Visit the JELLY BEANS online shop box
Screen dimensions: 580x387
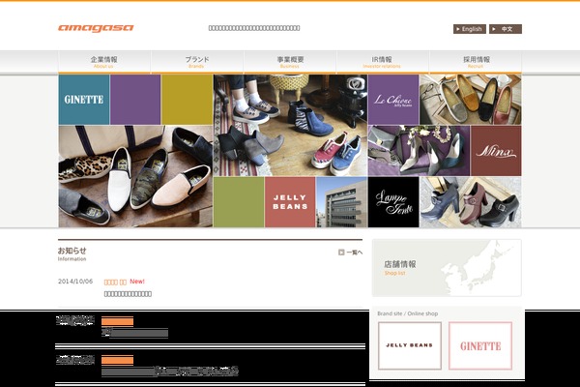click(x=410, y=345)
